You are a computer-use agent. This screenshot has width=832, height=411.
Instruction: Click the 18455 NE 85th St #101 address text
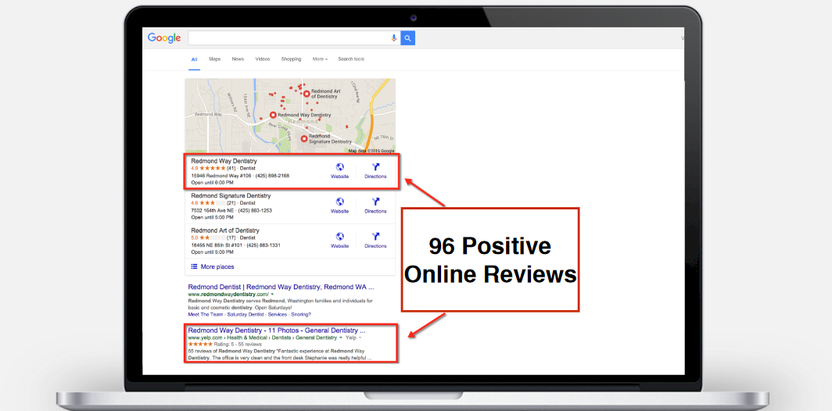217,245
